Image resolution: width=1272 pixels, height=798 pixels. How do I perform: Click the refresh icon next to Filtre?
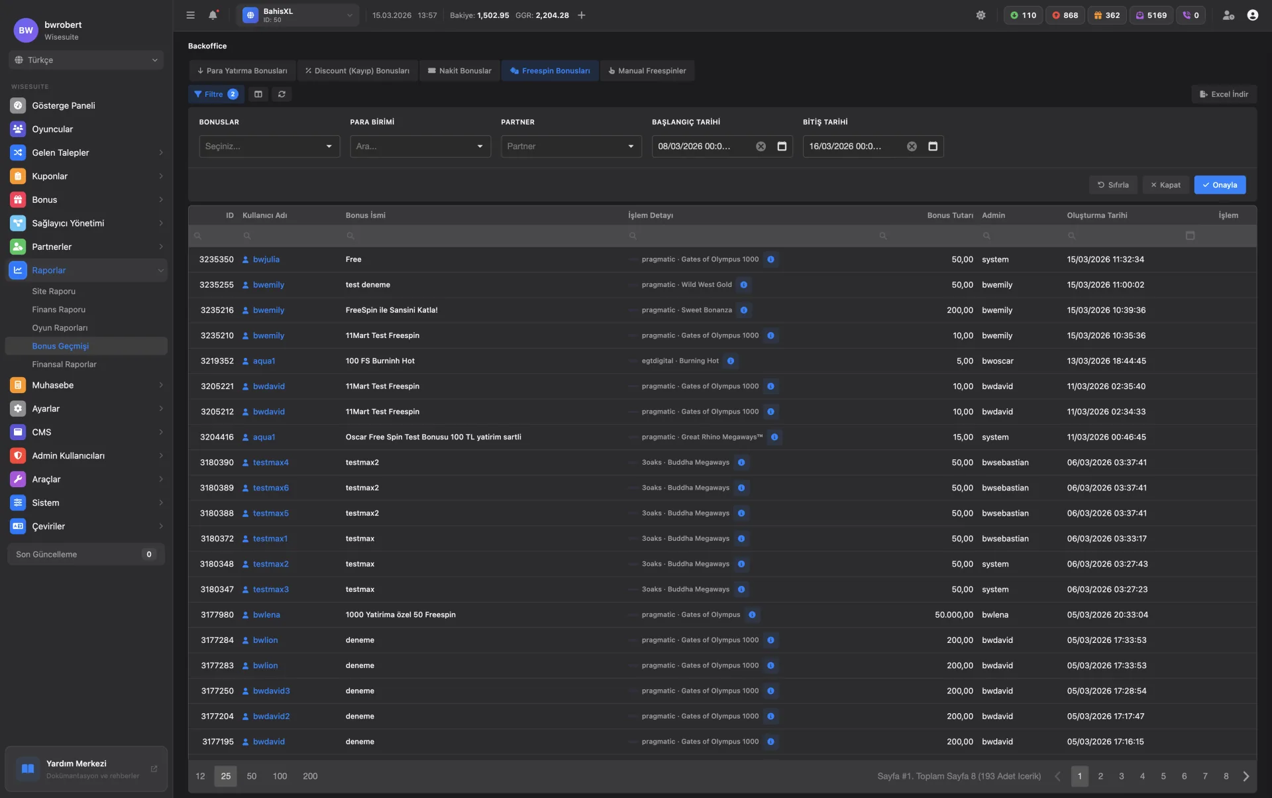click(282, 94)
